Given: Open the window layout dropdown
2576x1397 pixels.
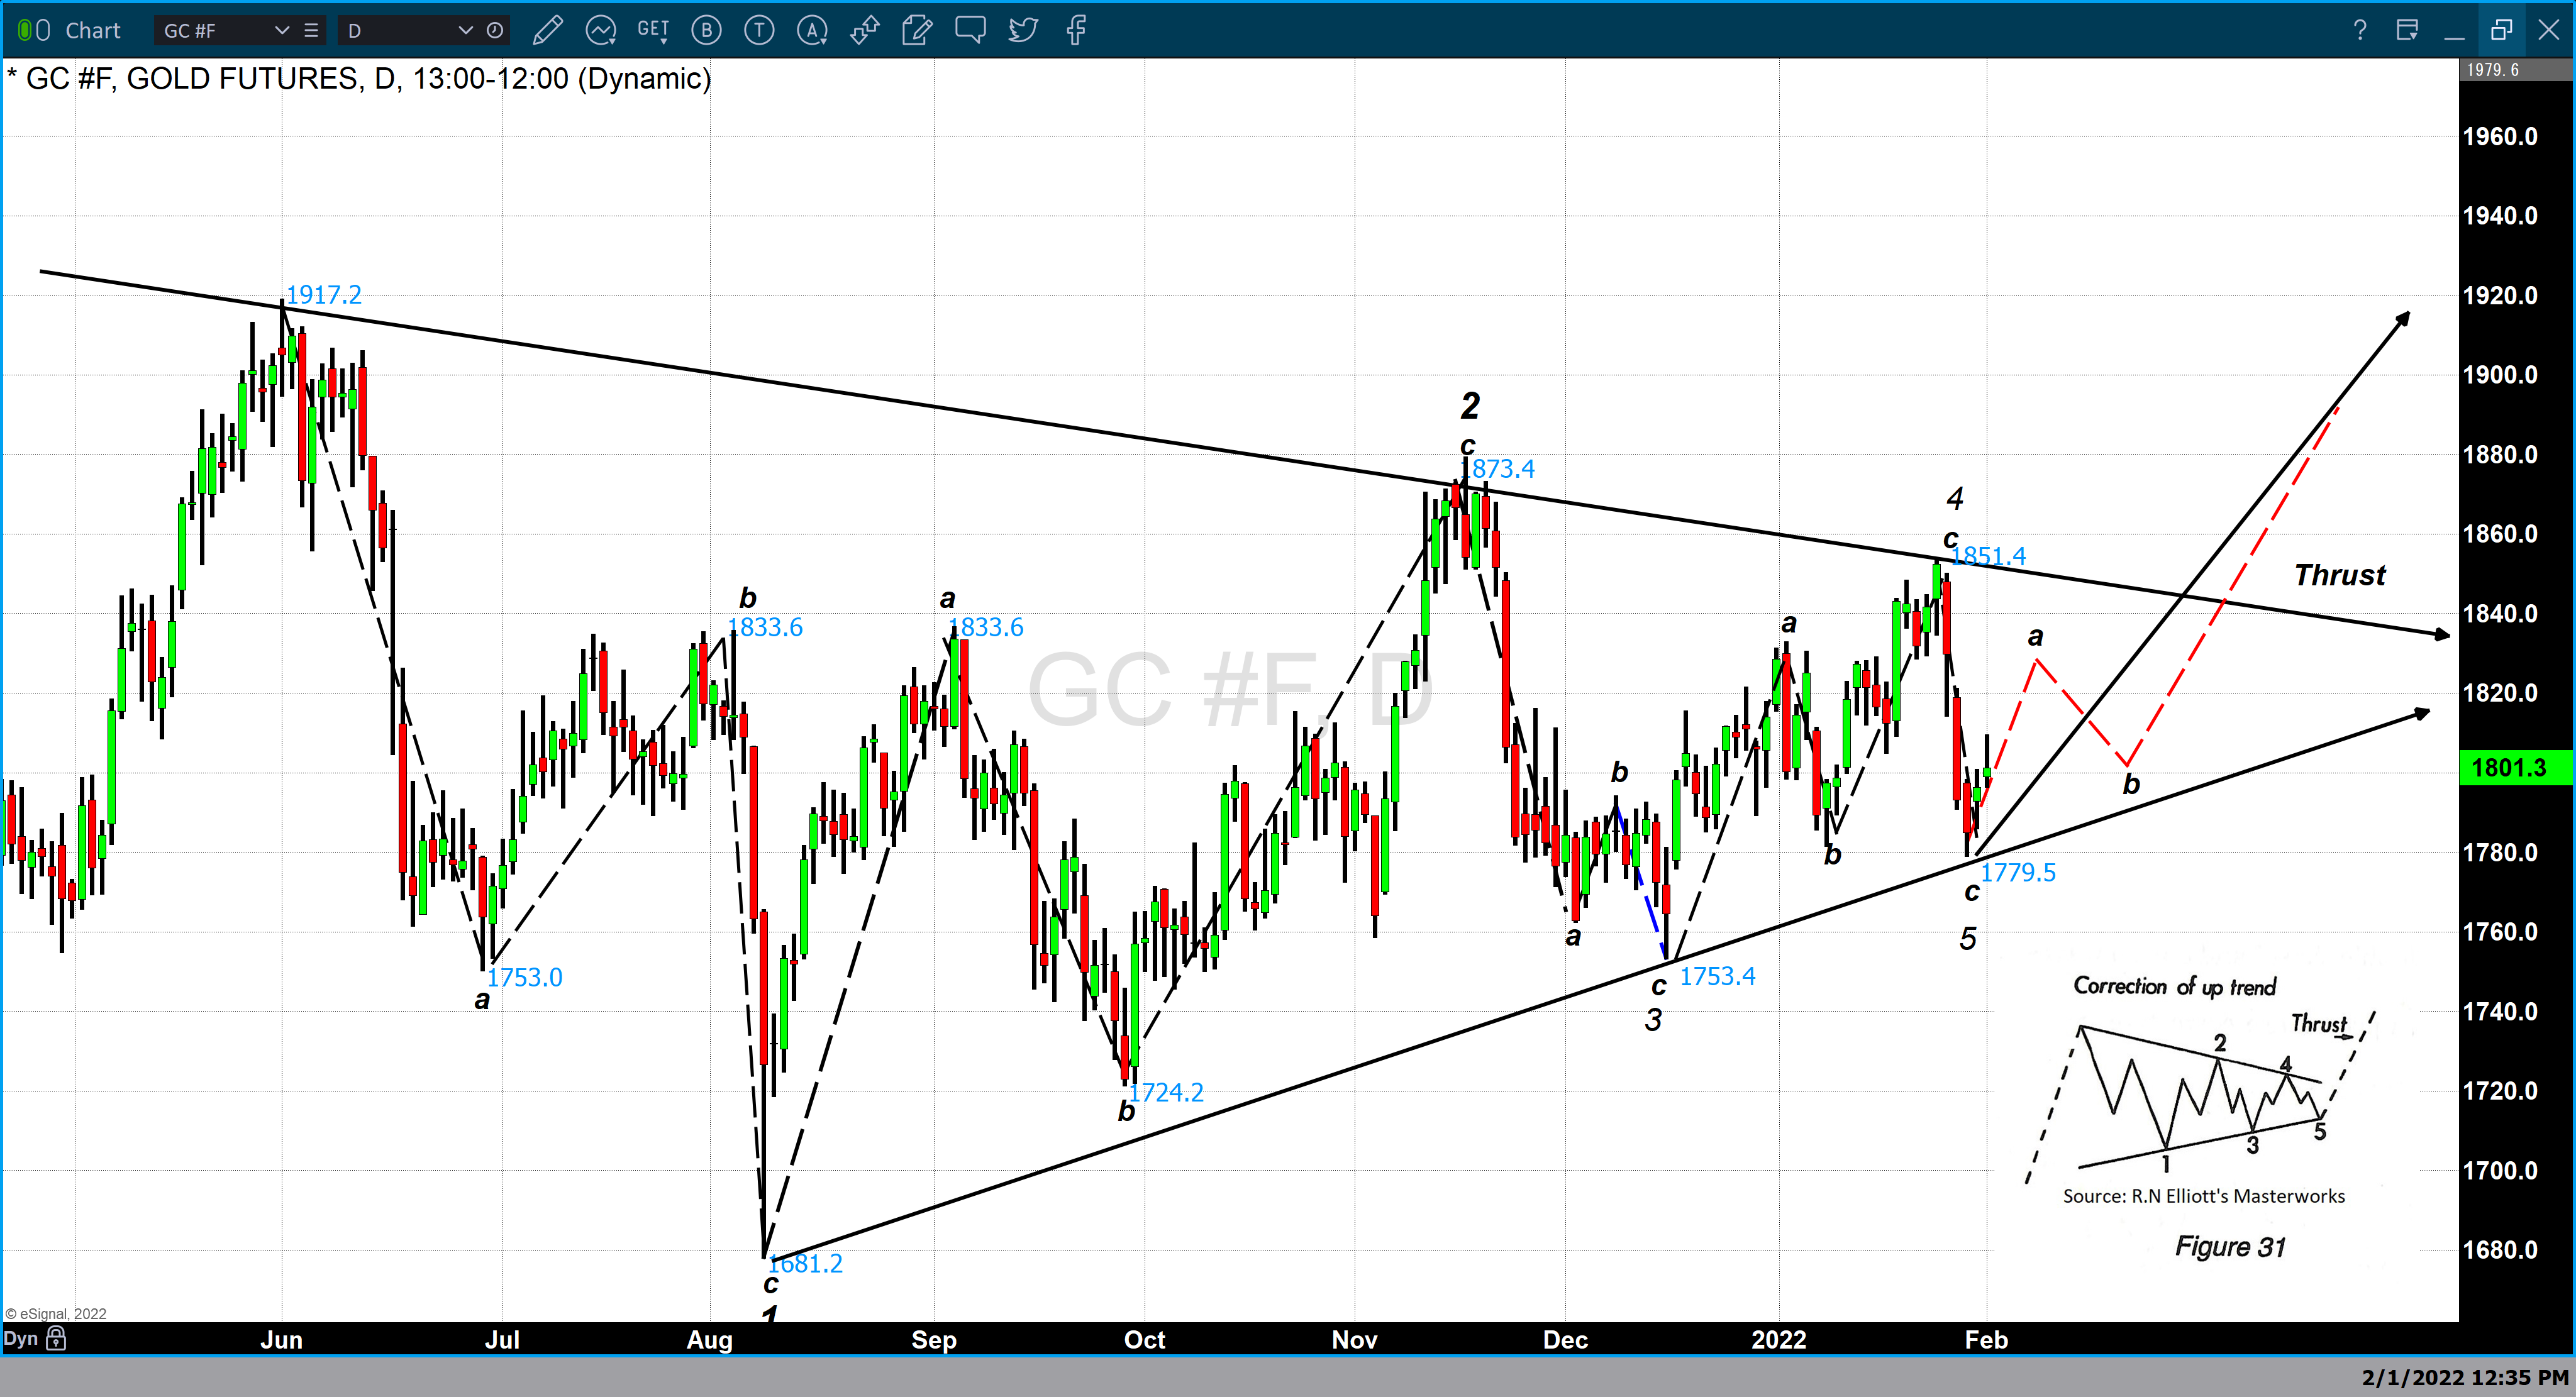Looking at the screenshot, I should pyautogui.click(x=2407, y=30).
